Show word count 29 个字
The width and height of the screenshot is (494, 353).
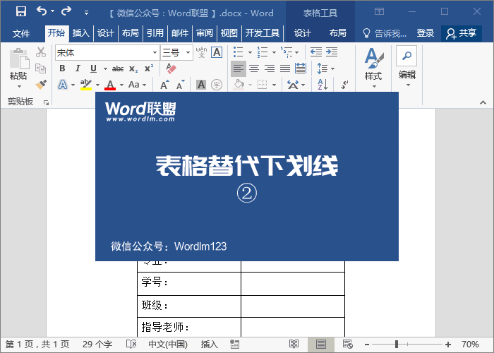tap(97, 345)
